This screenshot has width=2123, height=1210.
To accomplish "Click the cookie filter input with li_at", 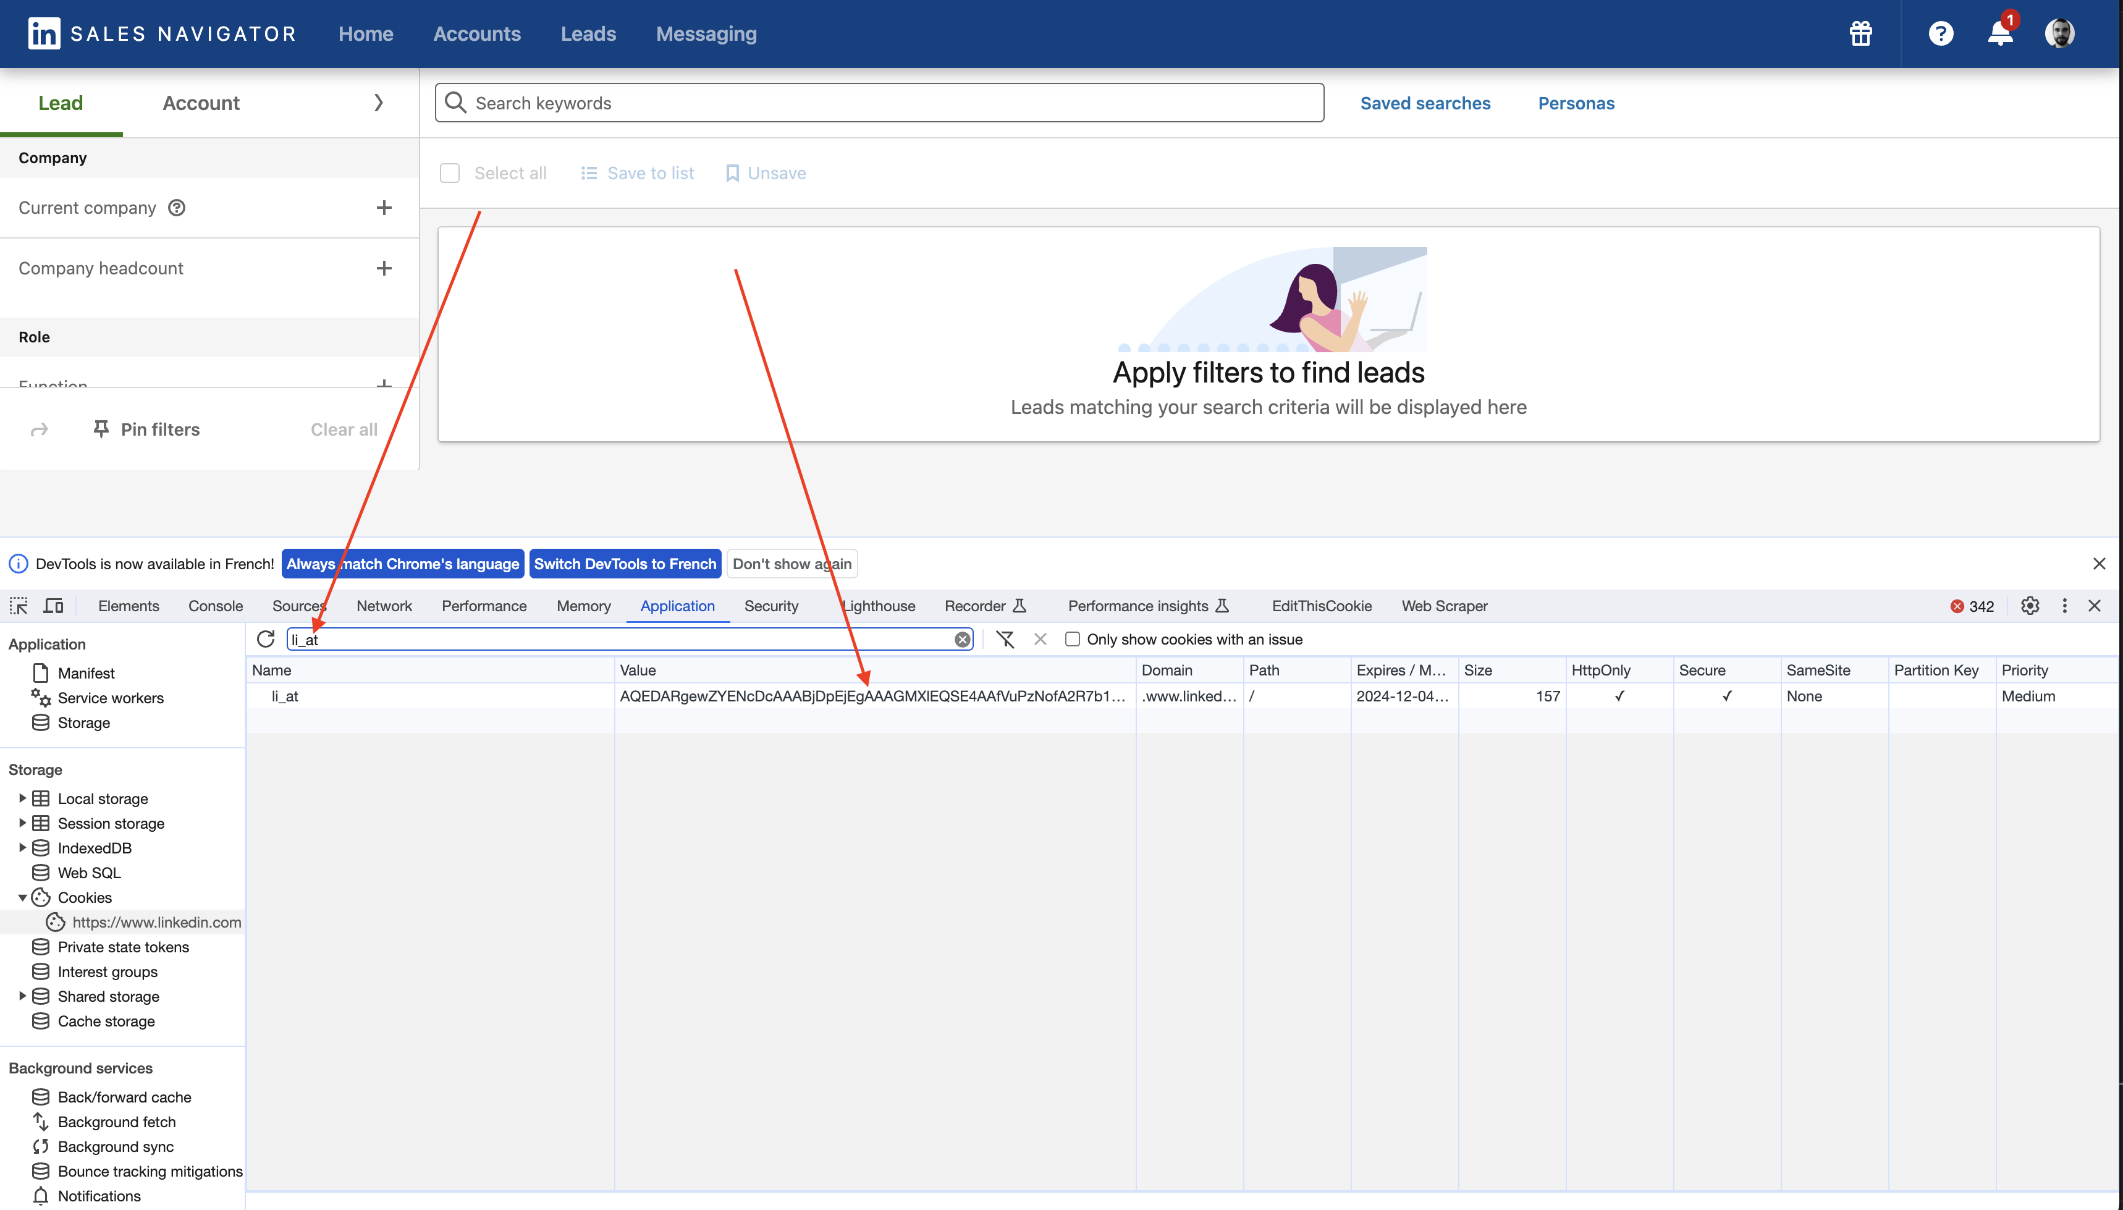I will [629, 639].
